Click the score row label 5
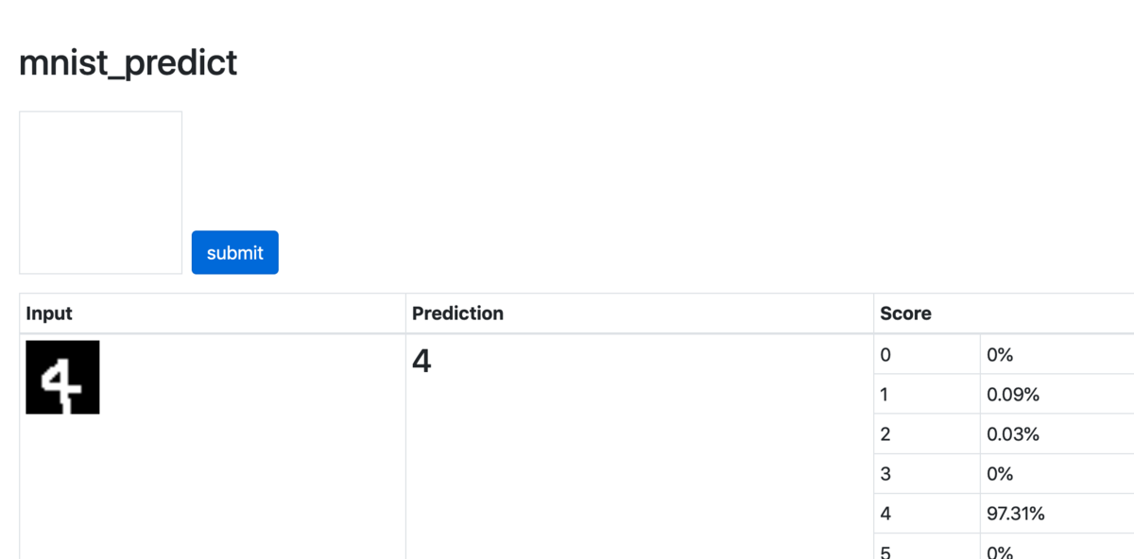Image resolution: width=1134 pixels, height=559 pixels. 885,551
